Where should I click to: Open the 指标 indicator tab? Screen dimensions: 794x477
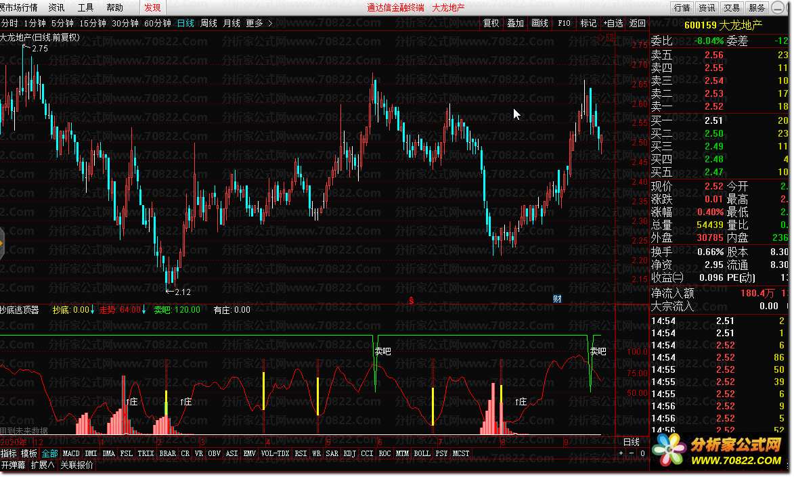pos(9,454)
